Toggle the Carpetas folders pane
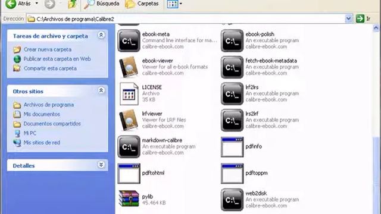This screenshot has height=214, width=381. [142, 4]
